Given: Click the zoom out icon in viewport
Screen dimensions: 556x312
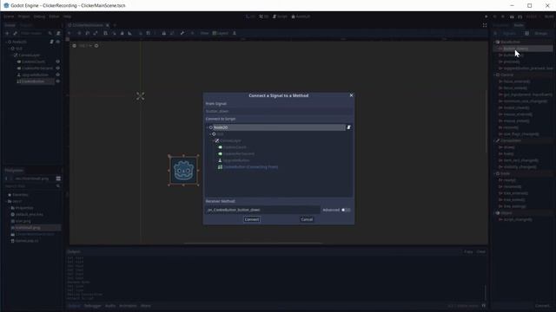Looking at the screenshot, I should 74,46.
